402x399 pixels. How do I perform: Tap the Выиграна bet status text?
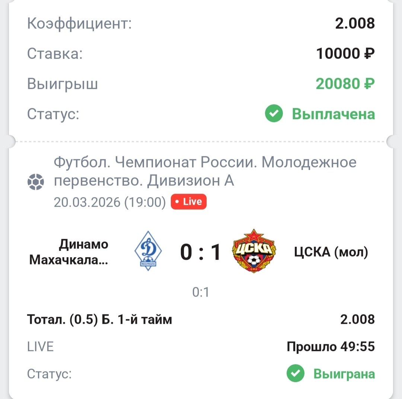344,374
